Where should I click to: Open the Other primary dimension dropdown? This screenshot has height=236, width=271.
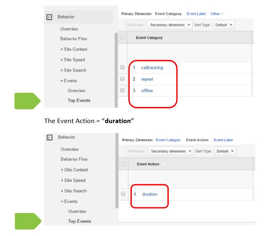click(x=217, y=14)
